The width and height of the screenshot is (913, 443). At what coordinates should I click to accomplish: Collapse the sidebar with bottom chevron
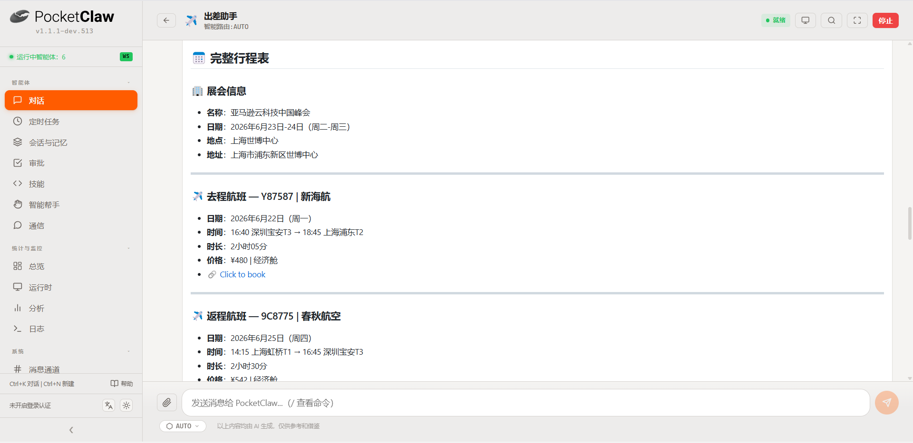[x=71, y=430]
